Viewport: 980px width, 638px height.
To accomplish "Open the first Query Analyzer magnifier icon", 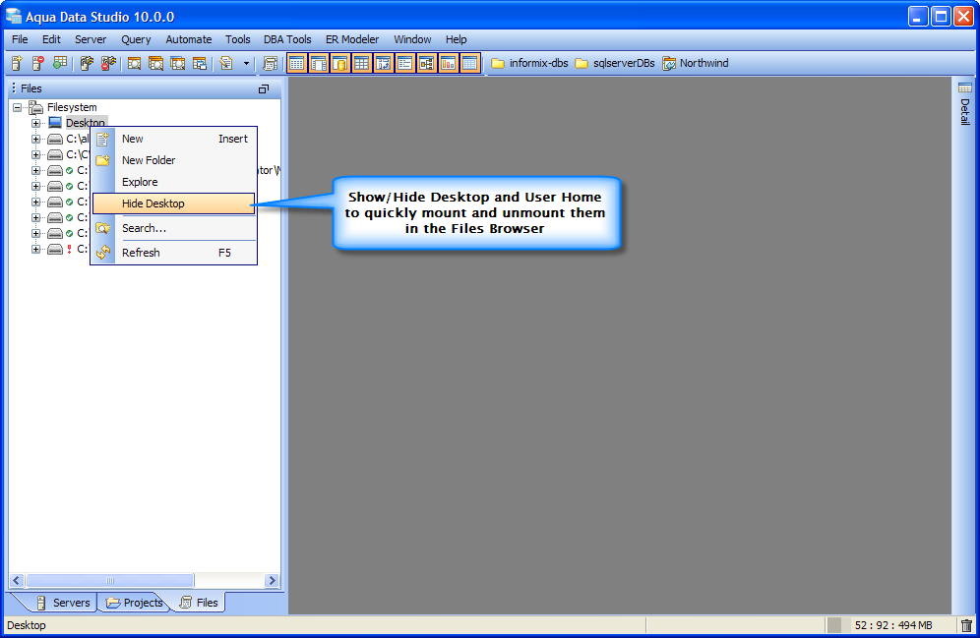I will click(134, 63).
